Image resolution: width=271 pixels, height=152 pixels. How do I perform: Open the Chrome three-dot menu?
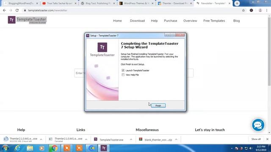point(267,10)
